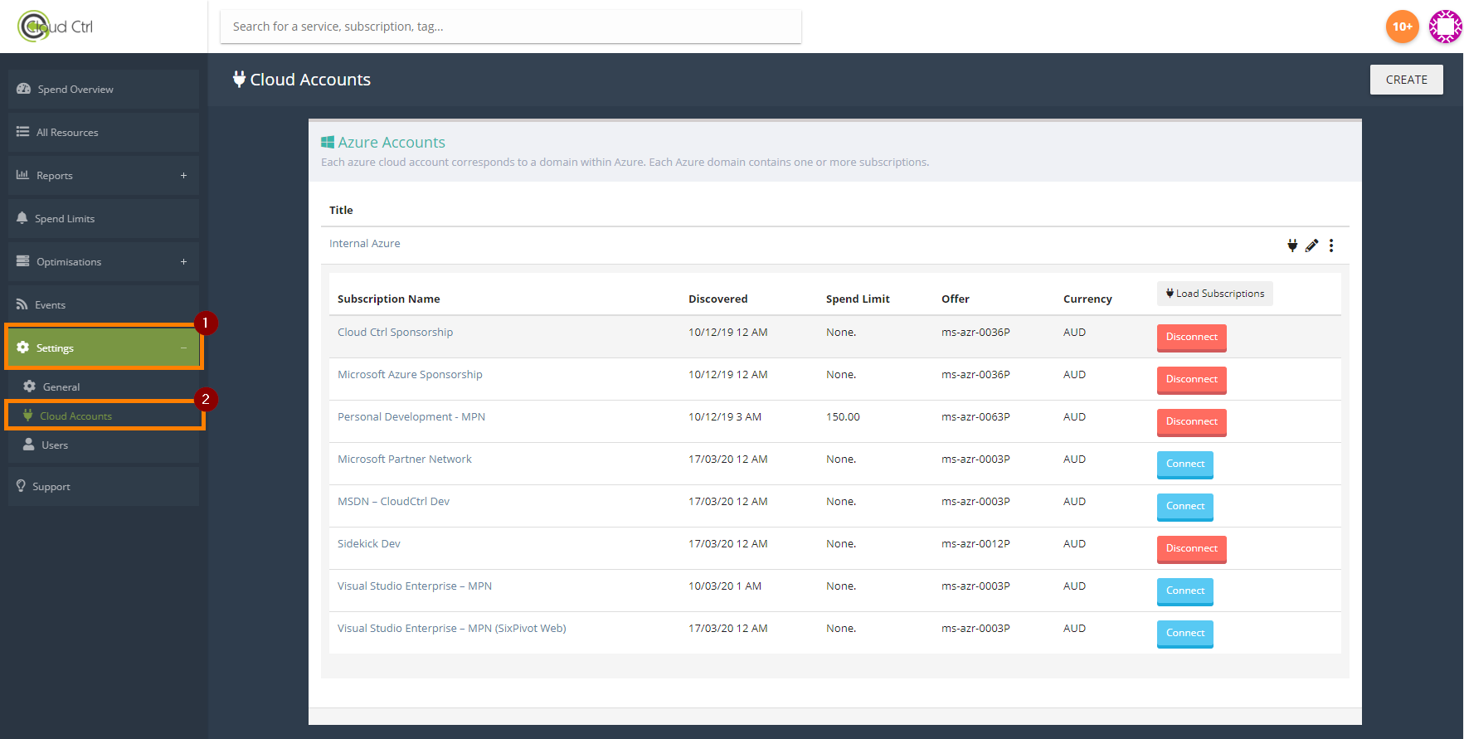Click the search services input field
1464x739 pixels.
pos(510,27)
